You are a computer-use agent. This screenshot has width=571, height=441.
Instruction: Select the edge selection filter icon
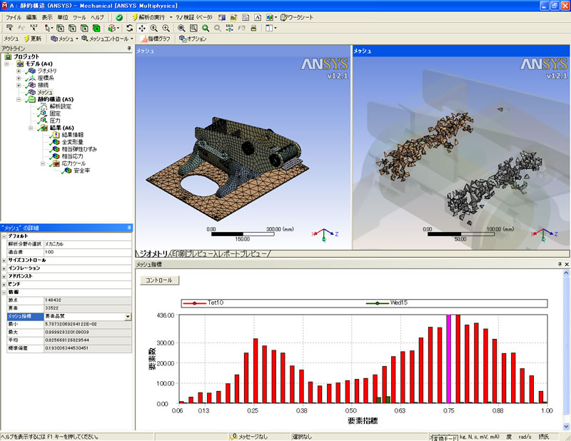(73, 28)
